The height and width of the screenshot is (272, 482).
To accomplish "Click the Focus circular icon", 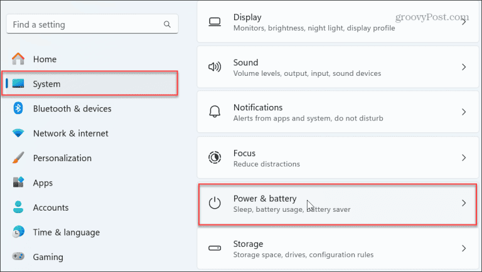I will [215, 157].
